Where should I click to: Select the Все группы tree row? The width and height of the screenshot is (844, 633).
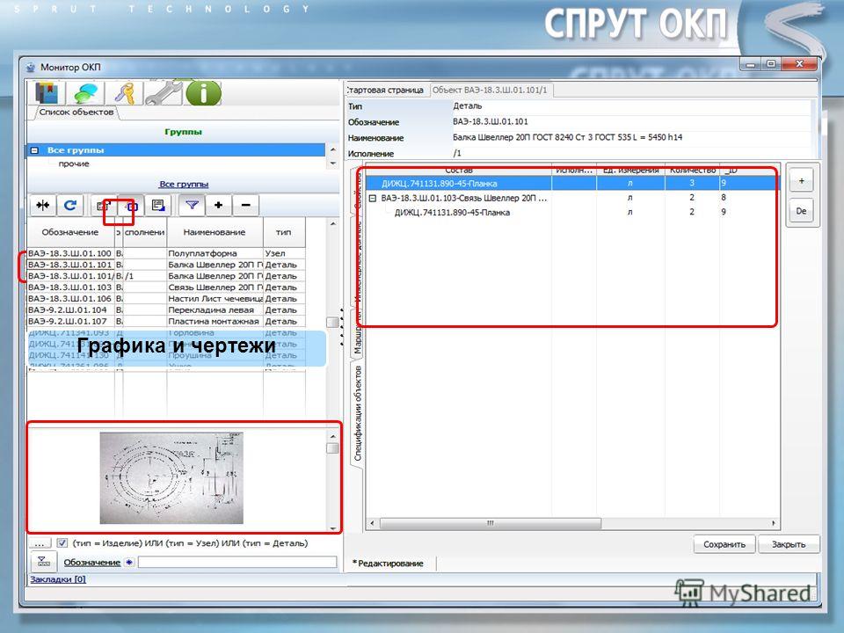click(x=176, y=150)
